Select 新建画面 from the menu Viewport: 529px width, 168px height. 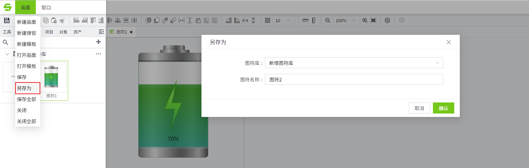(x=28, y=22)
